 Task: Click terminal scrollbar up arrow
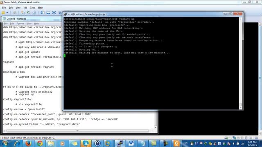click(241, 19)
